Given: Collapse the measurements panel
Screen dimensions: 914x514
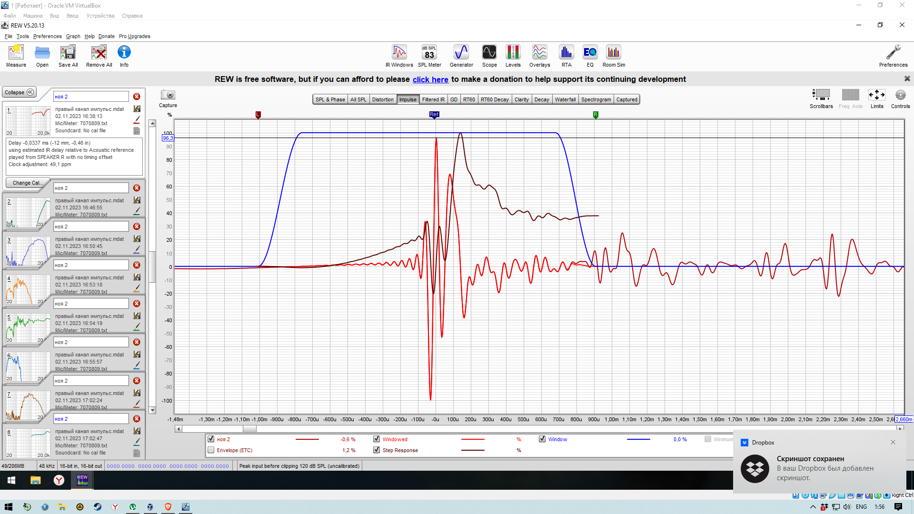Looking at the screenshot, I should click(x=19, y=92).
